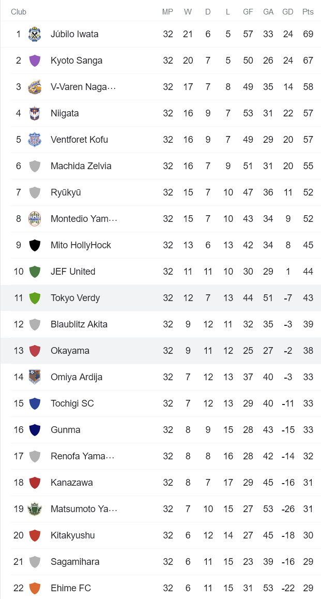Click the Niigata club crest
This screenshot has height=599, width=321.
(x=34, y=113)
